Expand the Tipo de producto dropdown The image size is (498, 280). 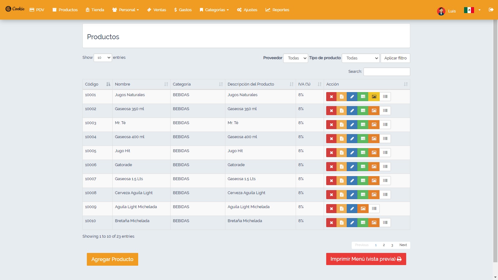pyautogui.click(x=360, y=58)
